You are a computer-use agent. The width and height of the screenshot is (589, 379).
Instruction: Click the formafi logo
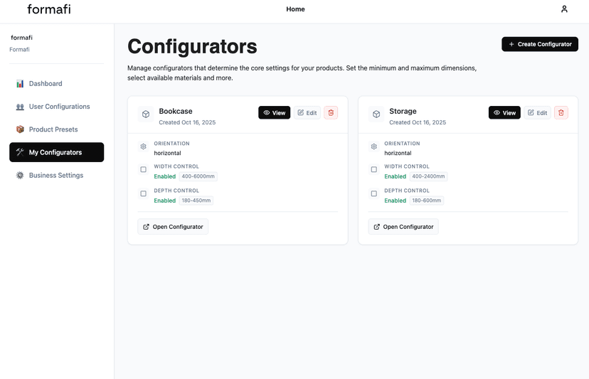click(49, 9)
